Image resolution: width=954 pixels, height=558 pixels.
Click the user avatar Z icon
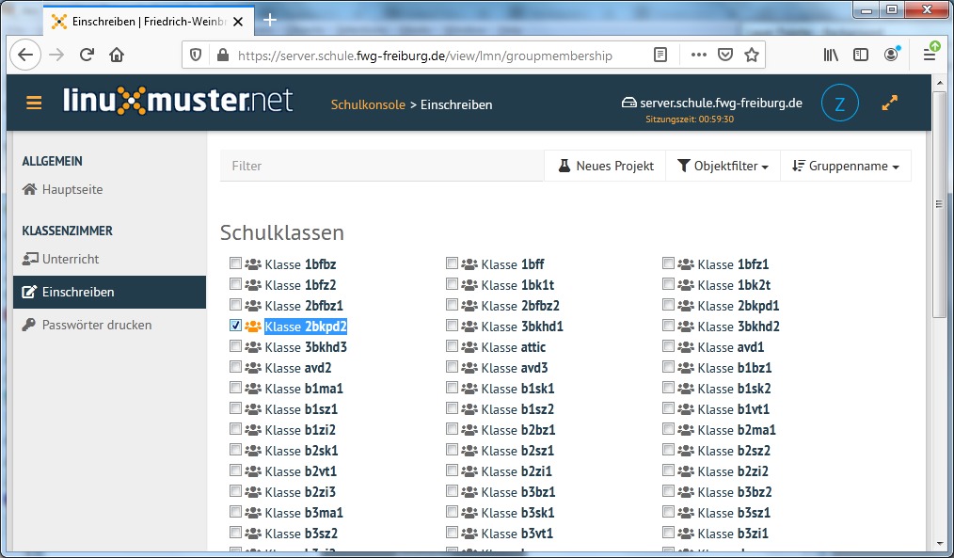(839, 104)
